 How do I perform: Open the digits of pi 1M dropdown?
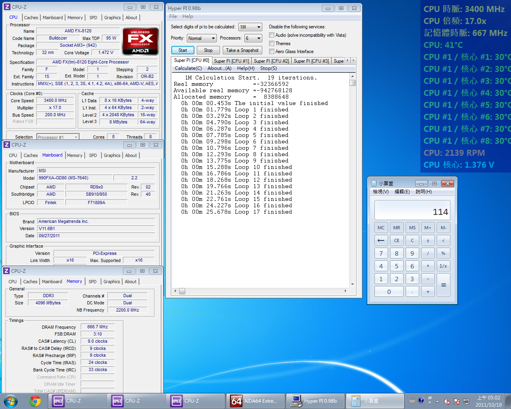(250, 27)
